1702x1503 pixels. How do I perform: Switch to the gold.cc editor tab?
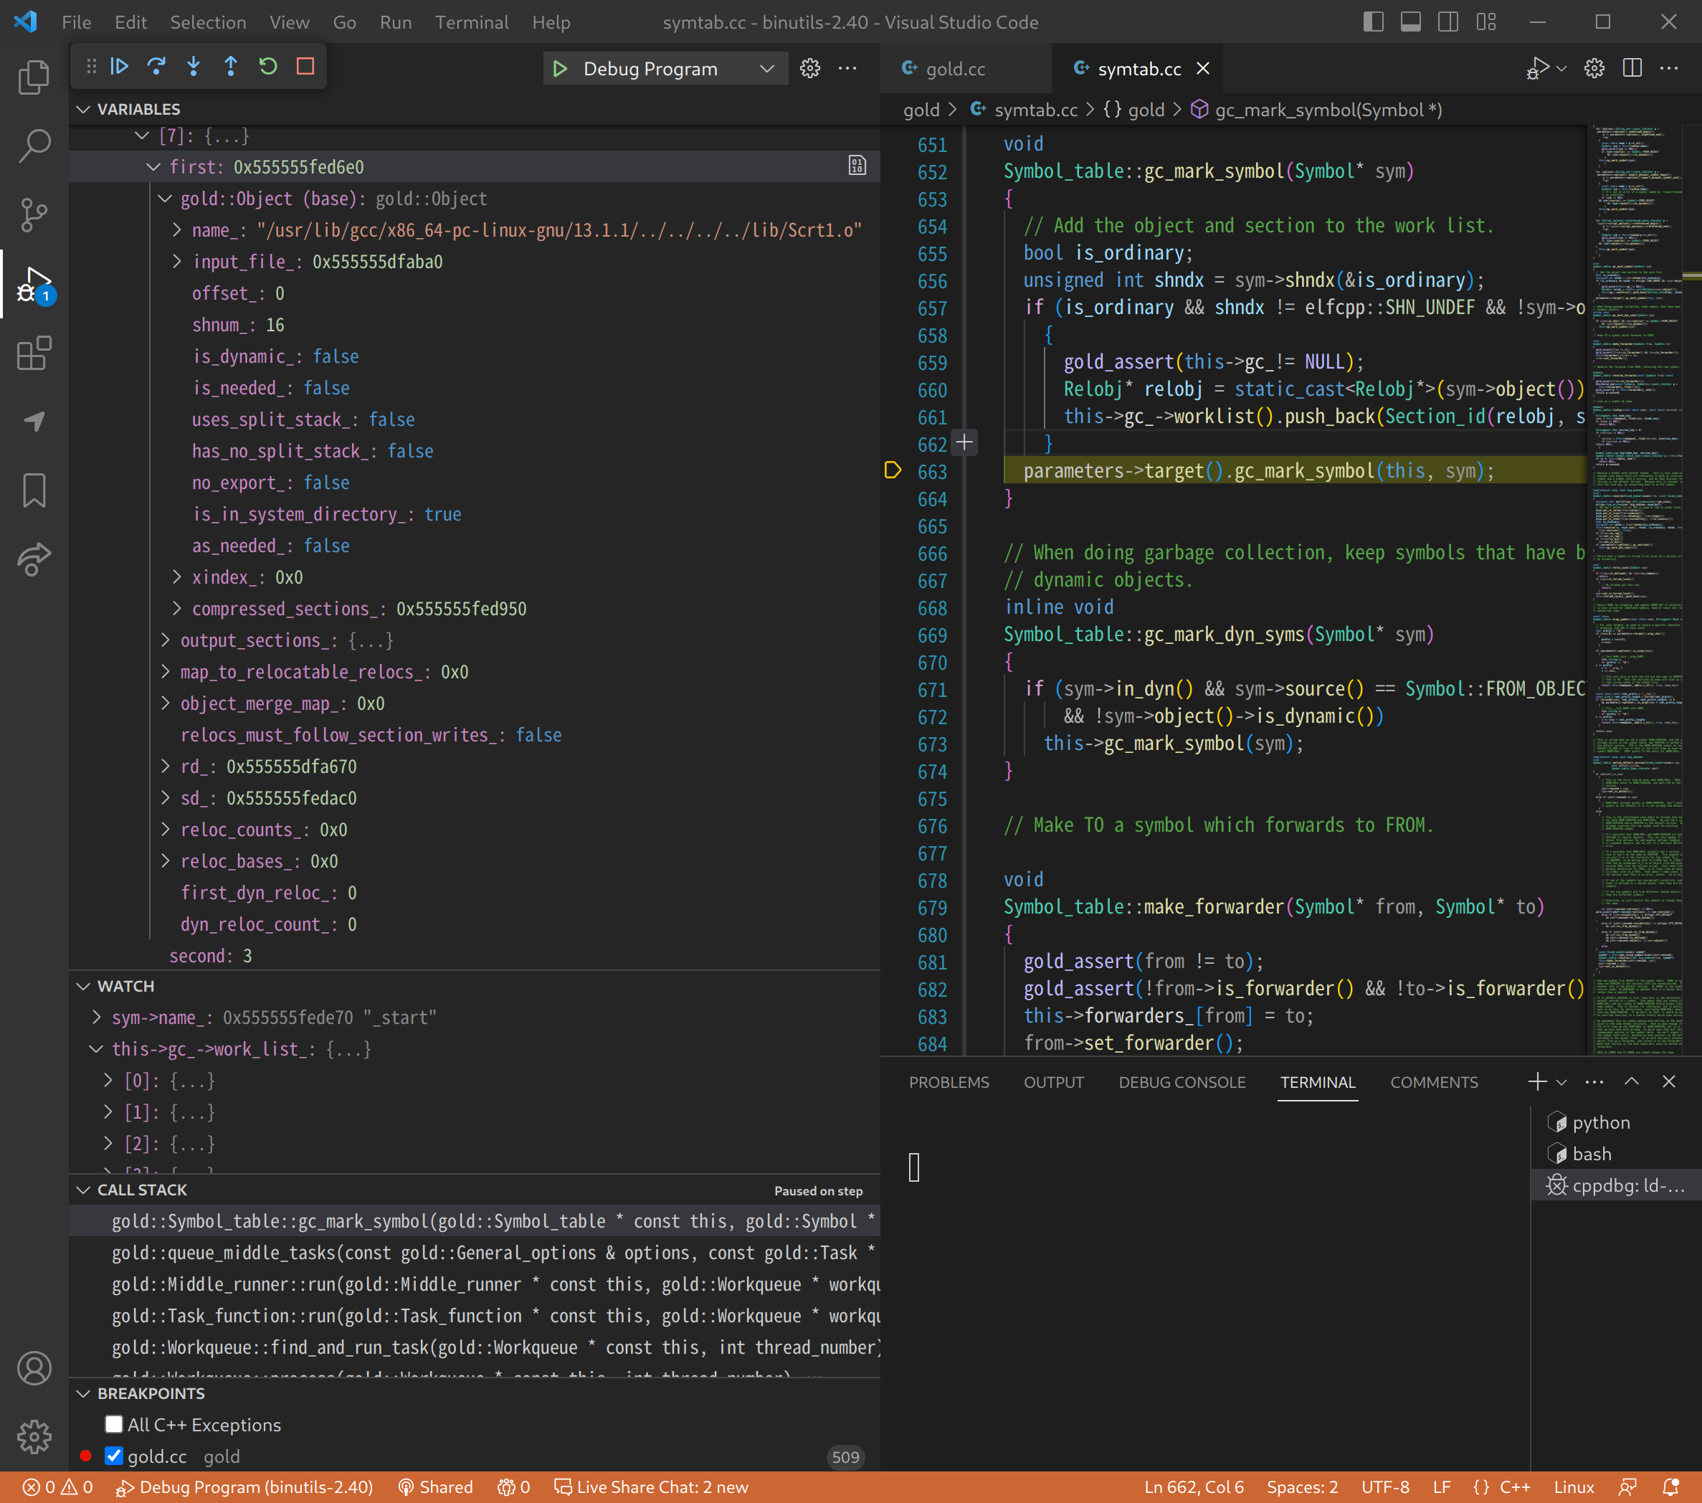(x=955, y=69)
